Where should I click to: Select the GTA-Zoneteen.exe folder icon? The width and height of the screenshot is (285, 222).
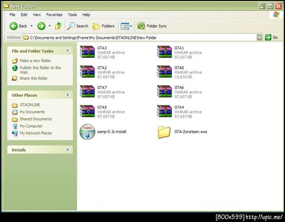tap(164, 132)
